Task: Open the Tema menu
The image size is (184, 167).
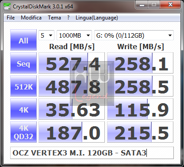Action: 54,18
